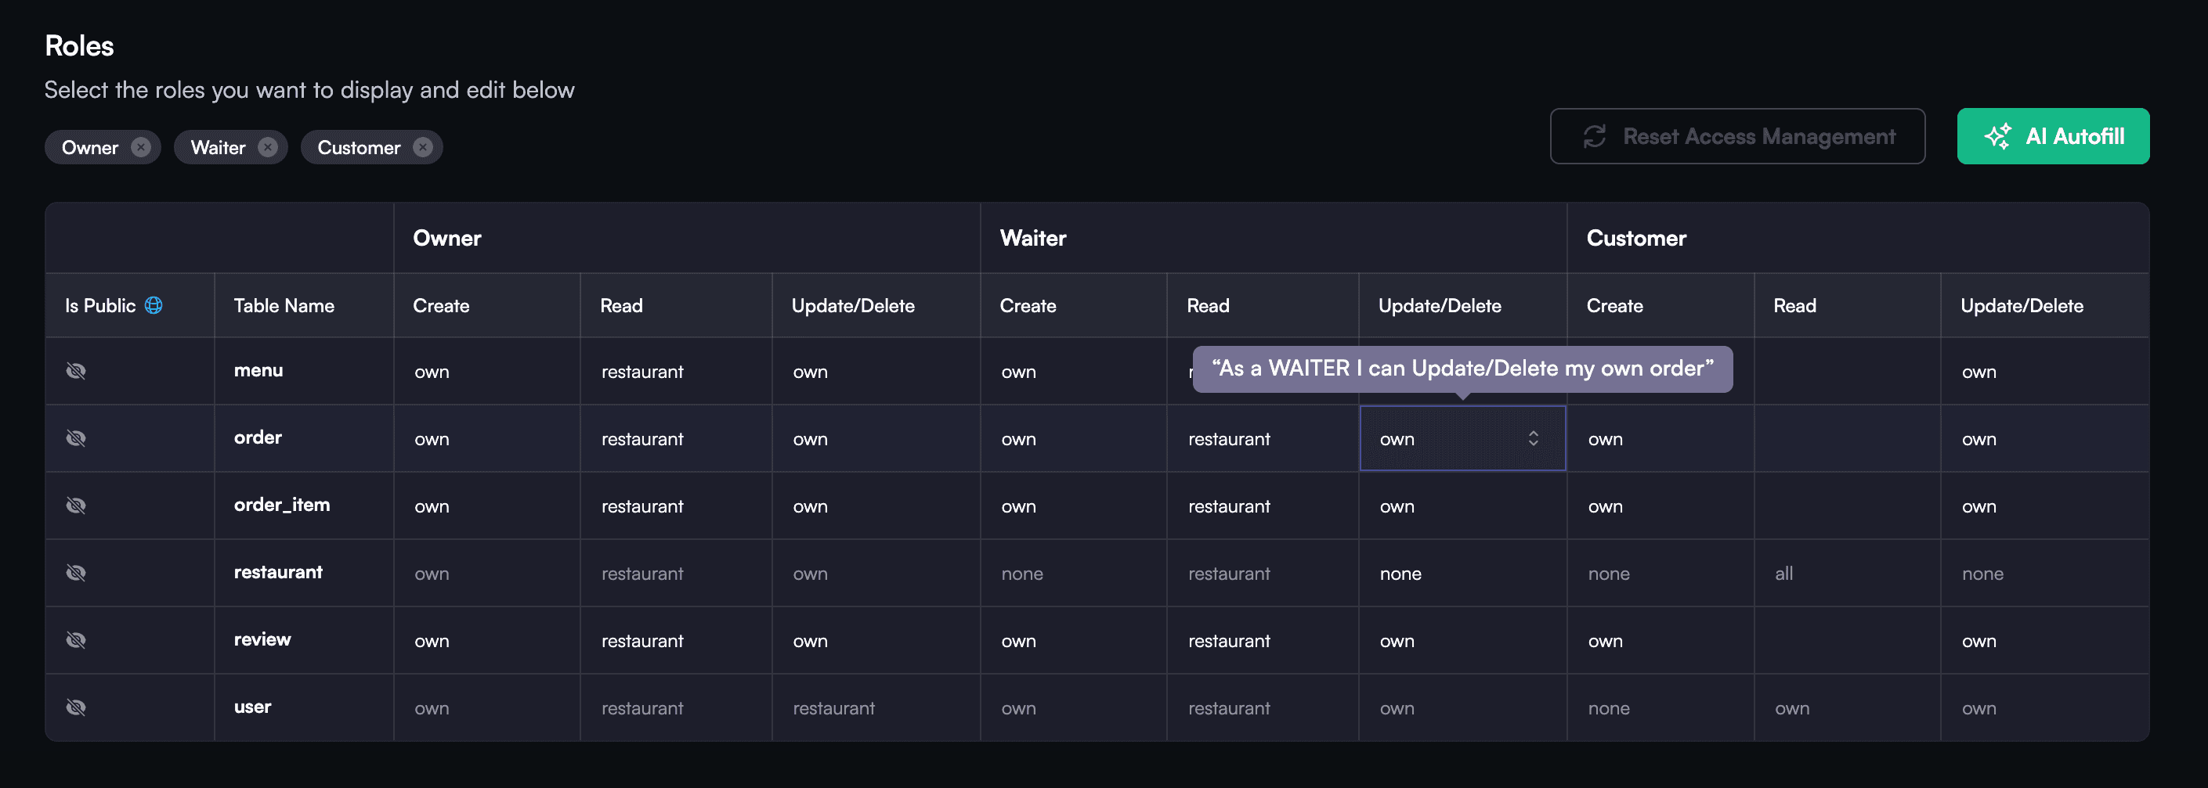Select the order_item table name
Viewport: 2208px width, 788px height.
click(282, 505)
